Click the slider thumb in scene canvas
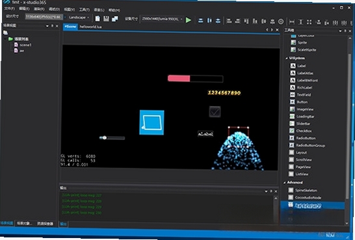This screenshot has width=355, height=240. (x=105, y=138)
